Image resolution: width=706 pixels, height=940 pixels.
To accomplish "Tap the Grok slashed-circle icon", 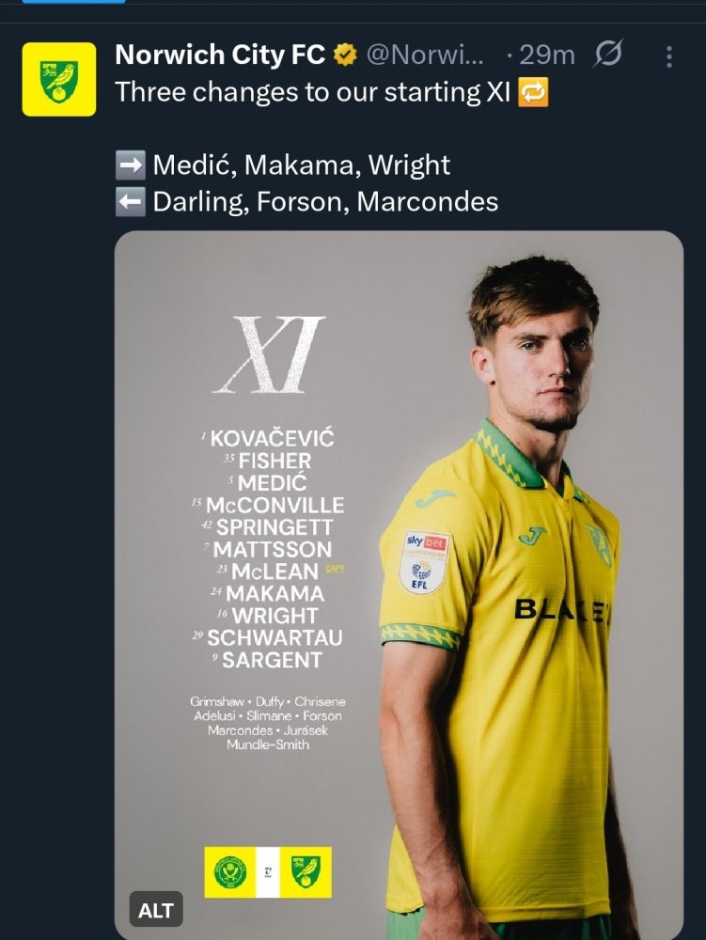I will tap(608, 55).
